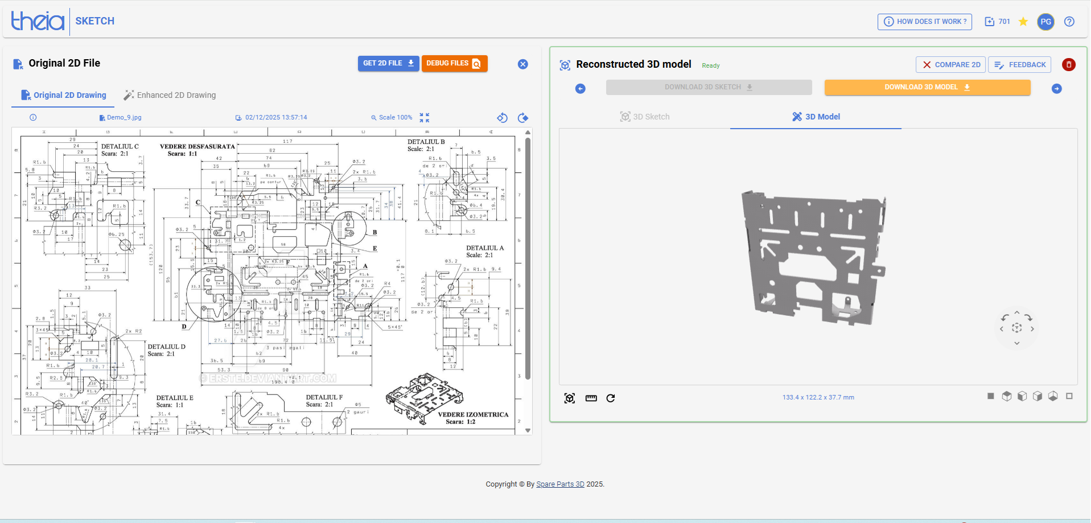The width and height of the screenshot is (1091, 523).
Task: Click the Demo_9.jpg file name
Action: pos(120,117)
